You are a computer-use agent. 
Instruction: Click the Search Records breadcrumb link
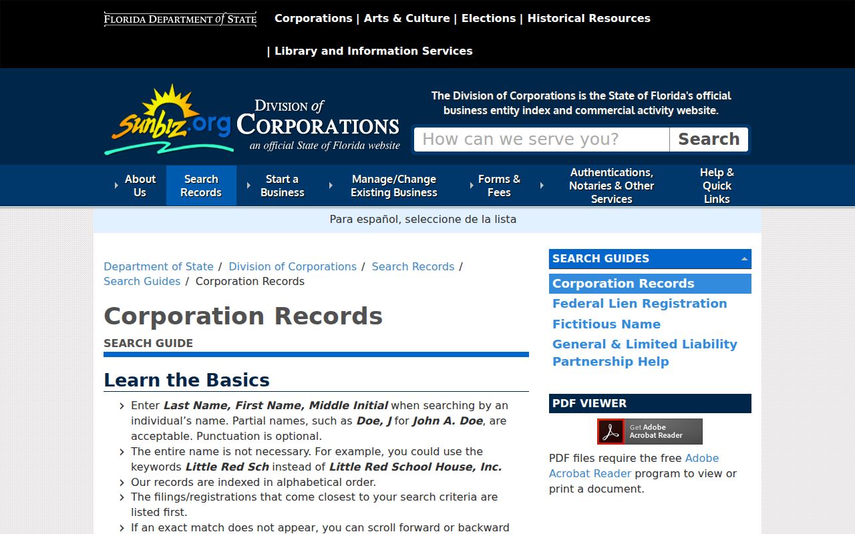[x=413, y=266]
